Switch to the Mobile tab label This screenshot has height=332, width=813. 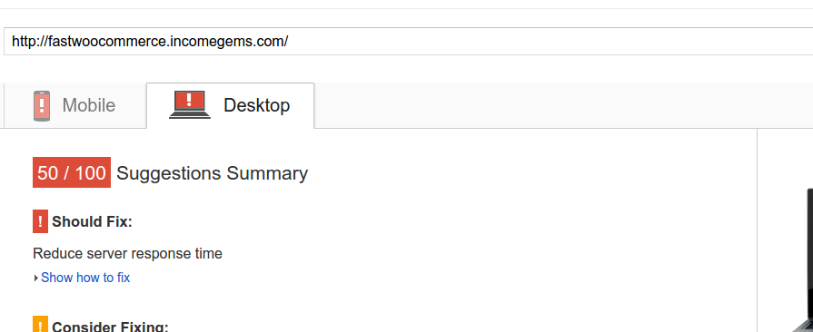(x=89, y=105)
